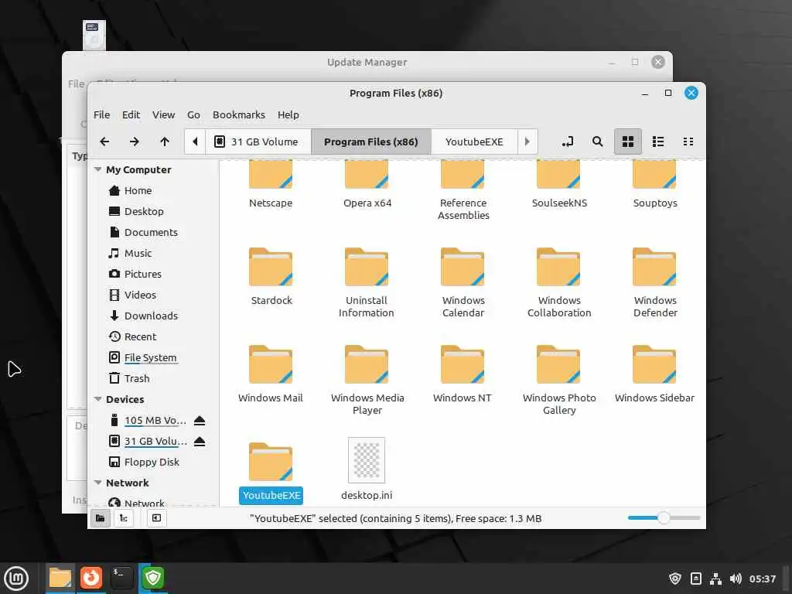792x594 pixels.
Task: Select the Windows Collaboration folder
Action: click(x=559, y=283)
